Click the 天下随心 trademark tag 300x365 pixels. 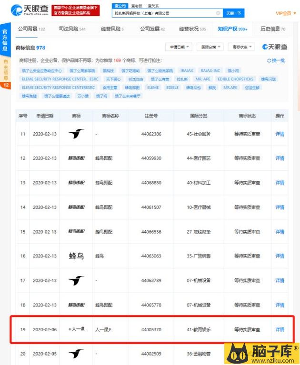click(114, 79)
